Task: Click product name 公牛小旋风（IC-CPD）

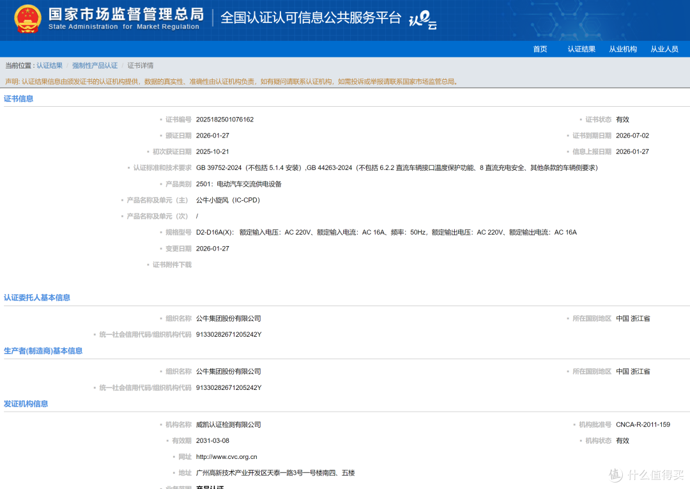Action: [x=228, y=200]
